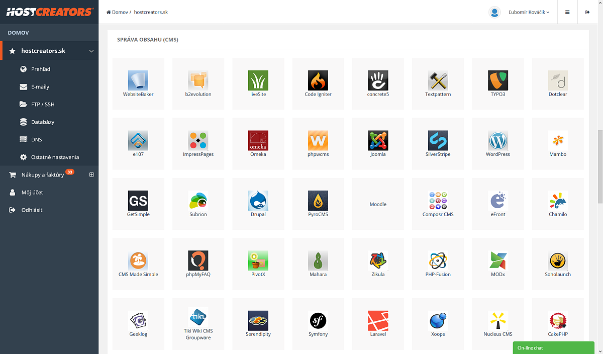Open the PHP-Fusion atom icon
The image size is (603, 354).
point(438,260)
